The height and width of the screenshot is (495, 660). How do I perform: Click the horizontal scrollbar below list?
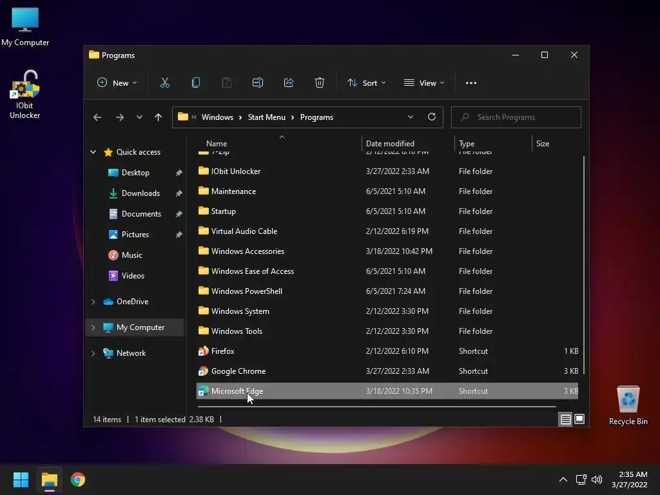[376, 407]
